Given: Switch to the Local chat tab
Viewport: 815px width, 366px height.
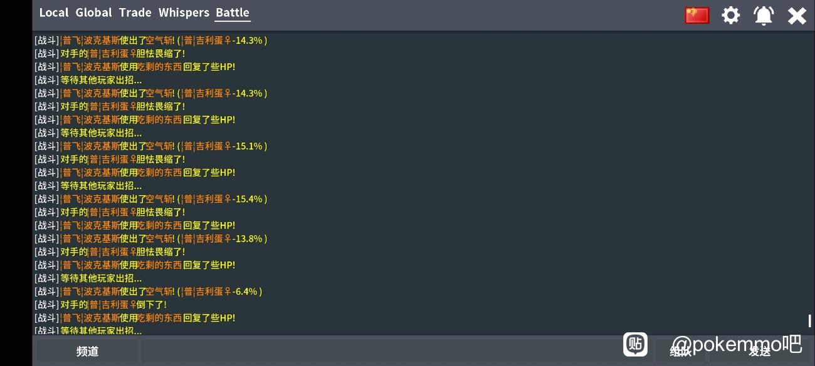Looking at the screenshot, I should (x=53, y=13).
